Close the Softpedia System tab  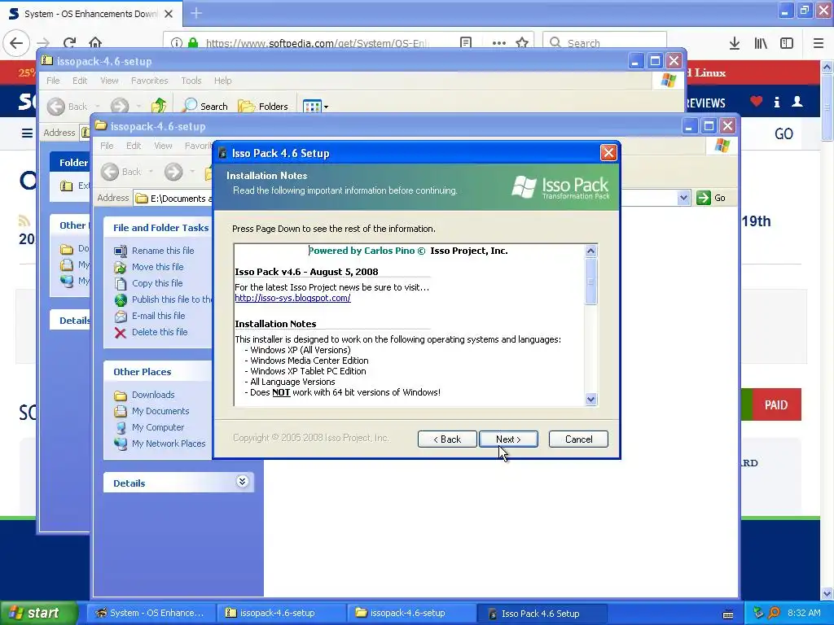point(169,14)
